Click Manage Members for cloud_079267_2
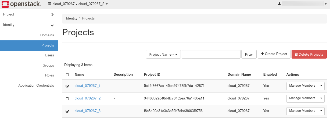The image size is (330, 119). [x=302, y=98]
